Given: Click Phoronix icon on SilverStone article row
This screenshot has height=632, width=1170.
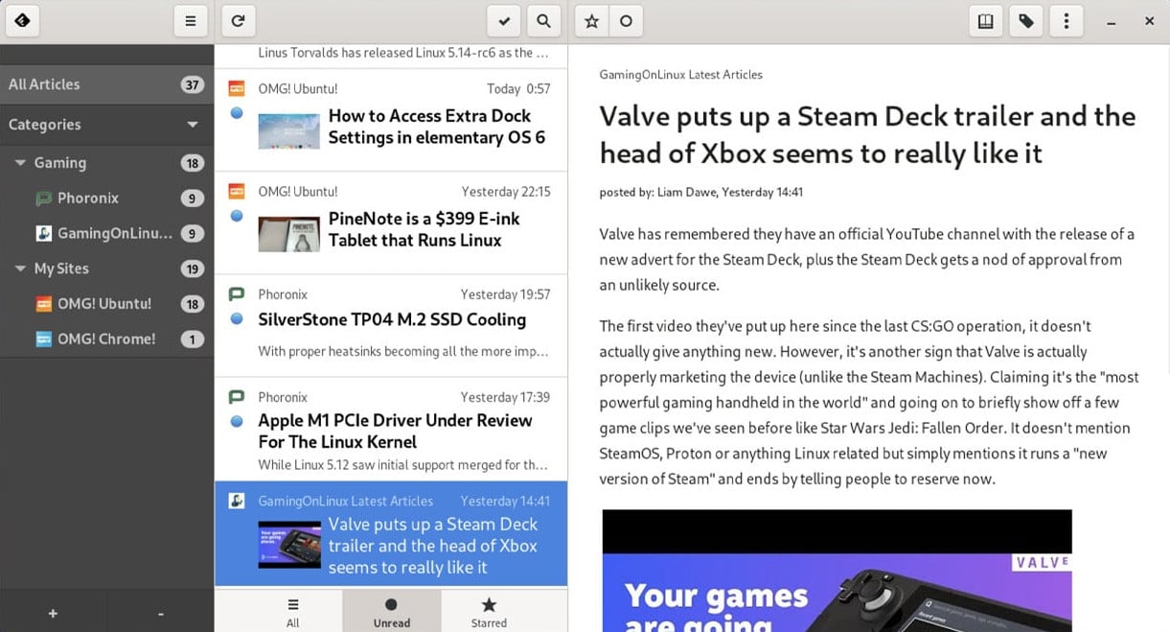Looking at the screenshot, I should (x=237, y=293).
